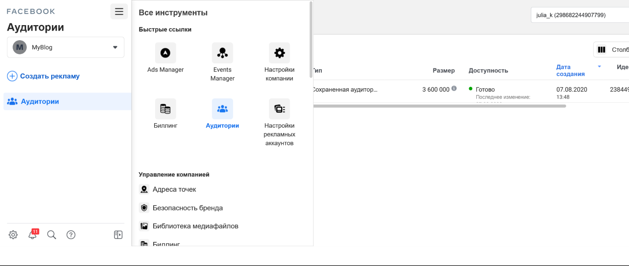Select Аудитории in the left sidebar
Viewport: 629px width, 266px height.
pyautogui.click(x=67, y=101)
